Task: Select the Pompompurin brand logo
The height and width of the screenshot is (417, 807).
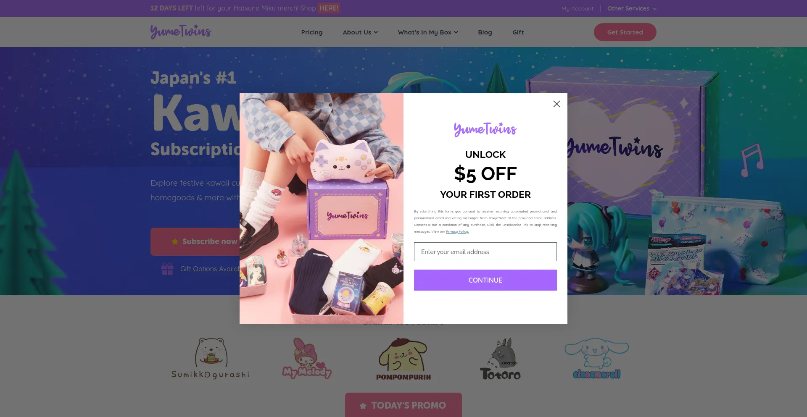Action: (403, 359)
